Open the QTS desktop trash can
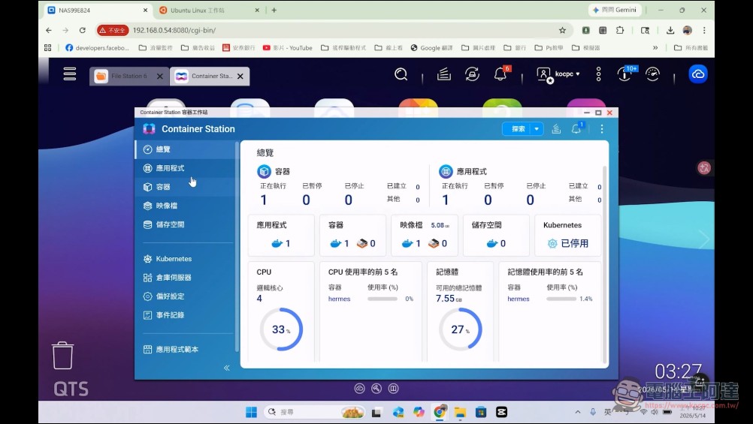This screenshot has width=753, height=424. pos(62,356)
